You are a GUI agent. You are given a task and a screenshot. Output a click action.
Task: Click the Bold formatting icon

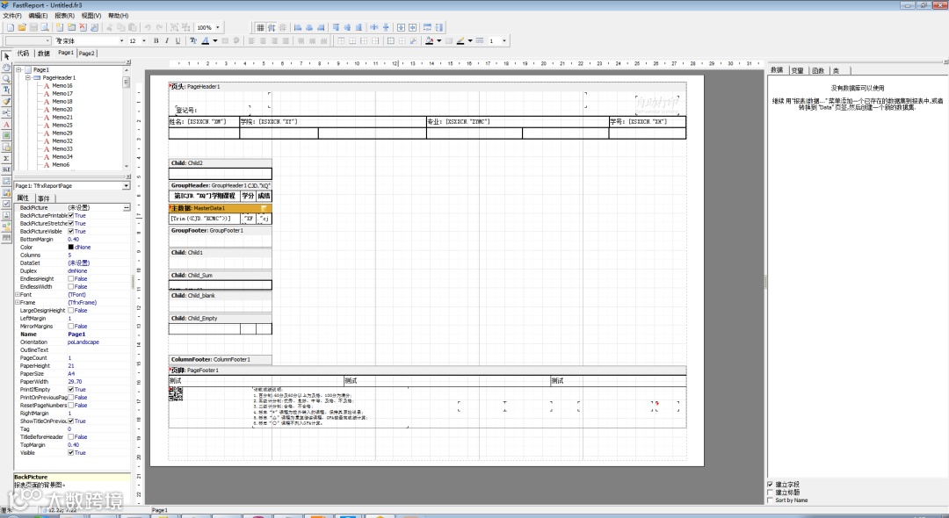tap(156, 40)
